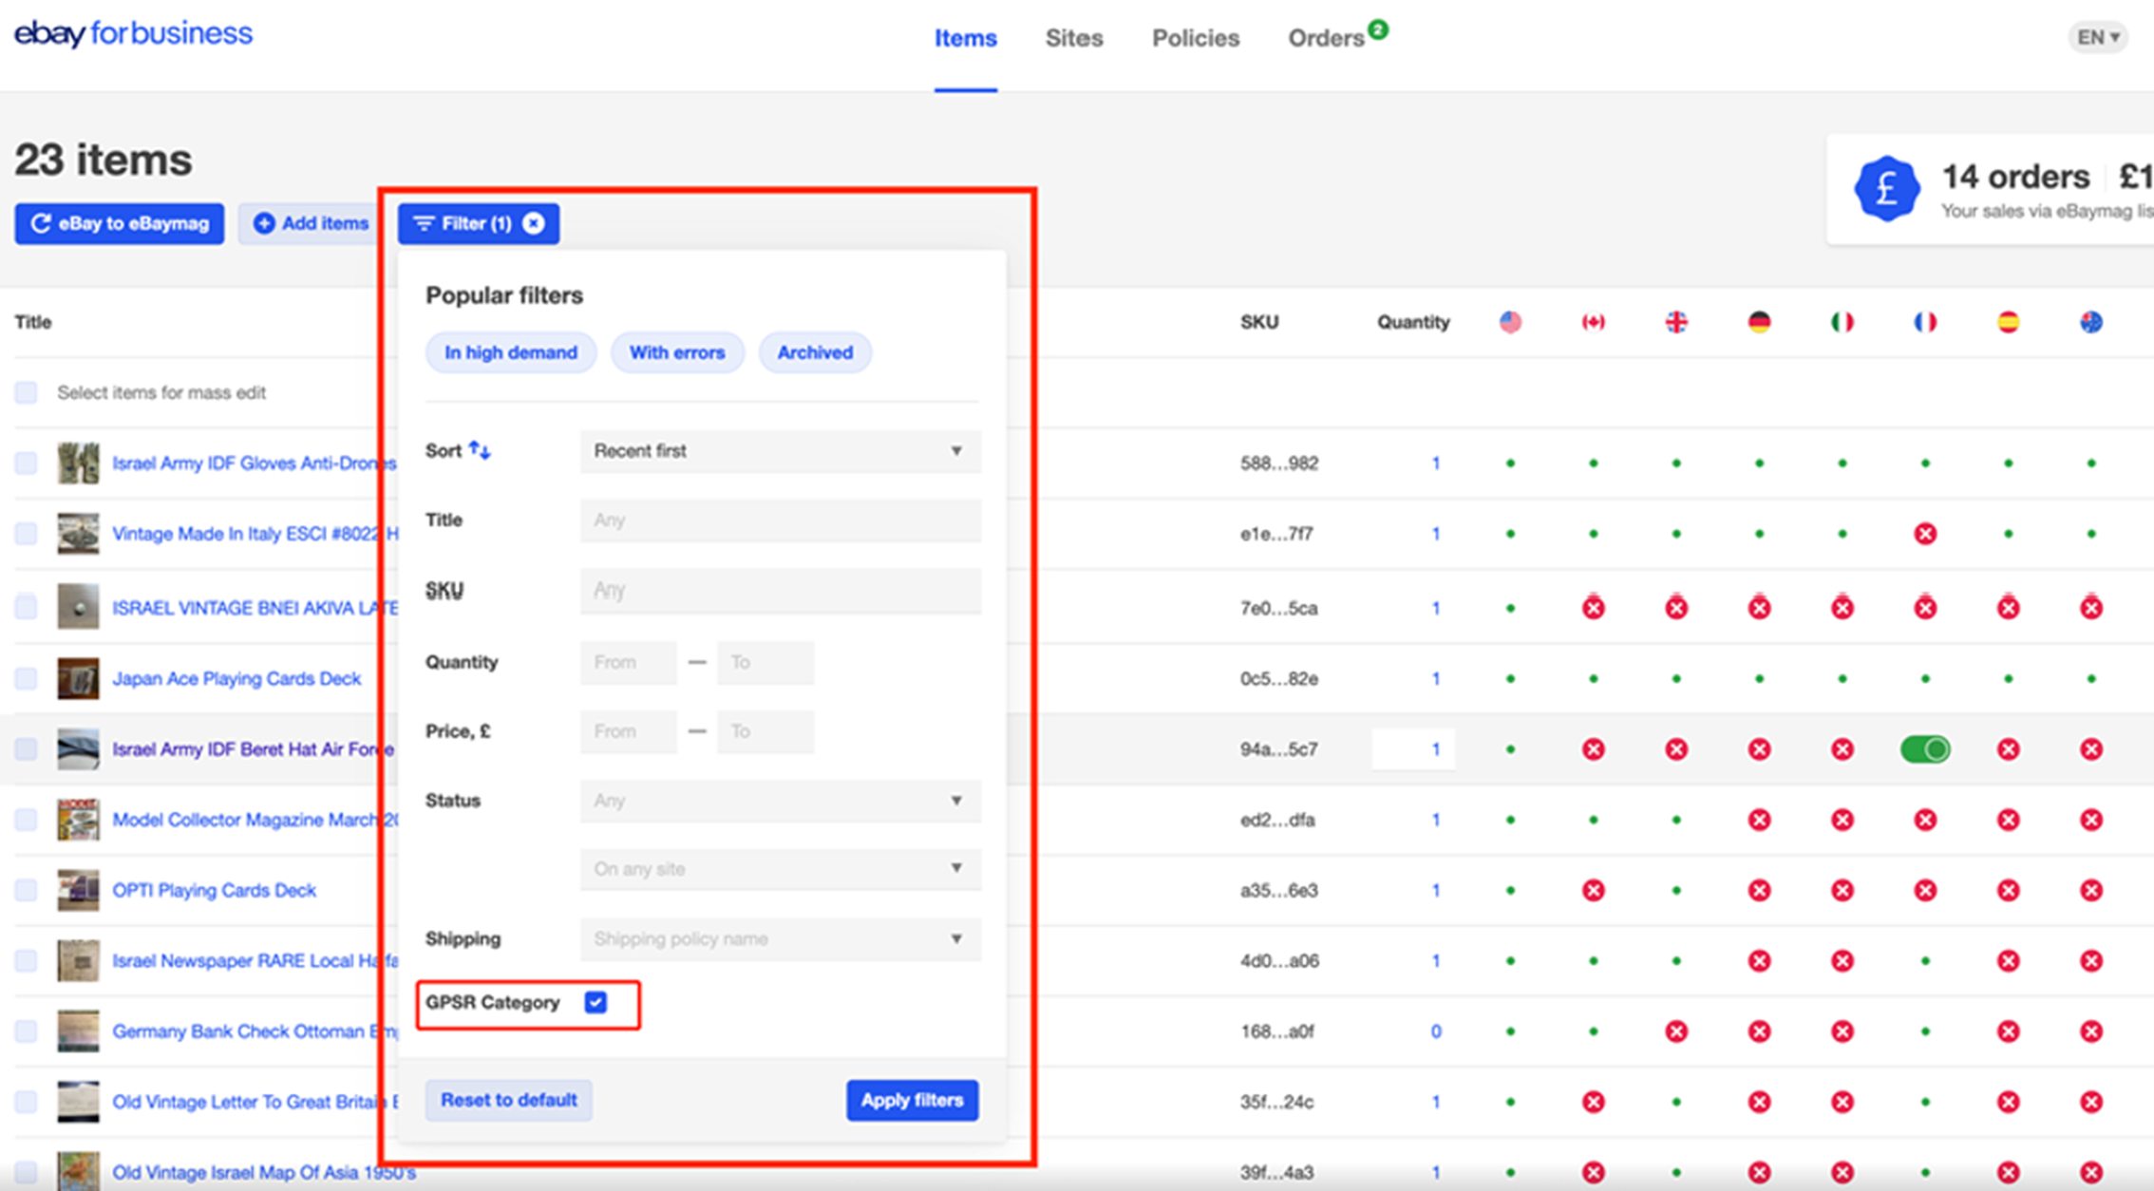Click the Germany flag column icon

pos(1759,322)
